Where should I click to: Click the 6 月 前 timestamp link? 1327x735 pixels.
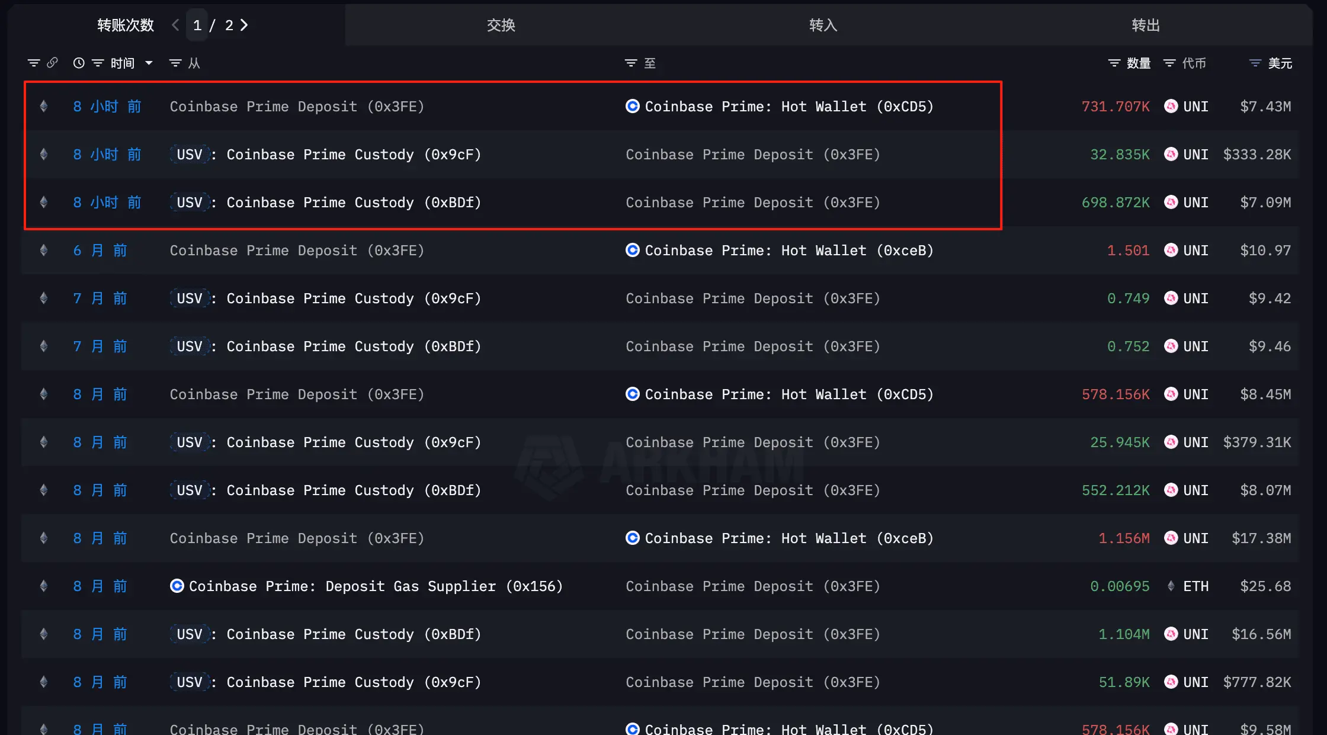coord(100,251)
